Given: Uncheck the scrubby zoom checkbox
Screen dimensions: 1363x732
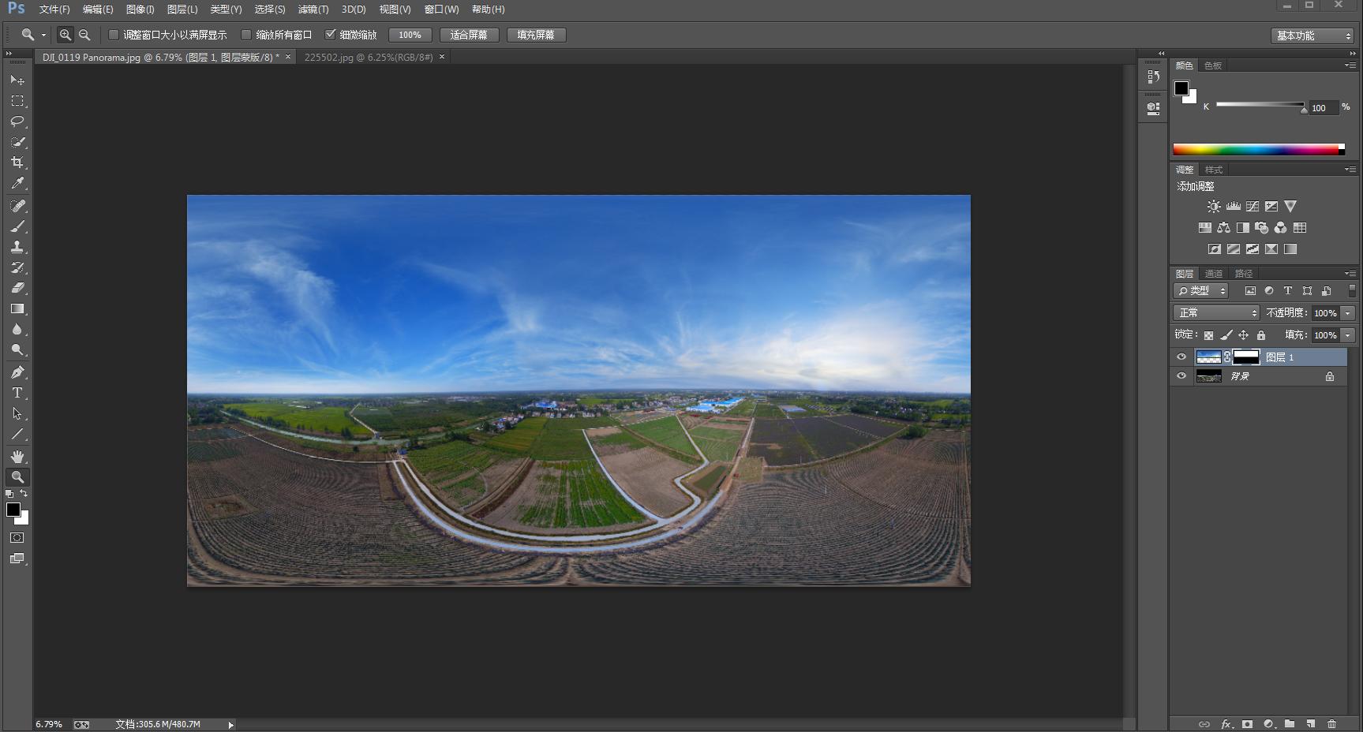Looking at the screenshot, I should coord(331,35).
